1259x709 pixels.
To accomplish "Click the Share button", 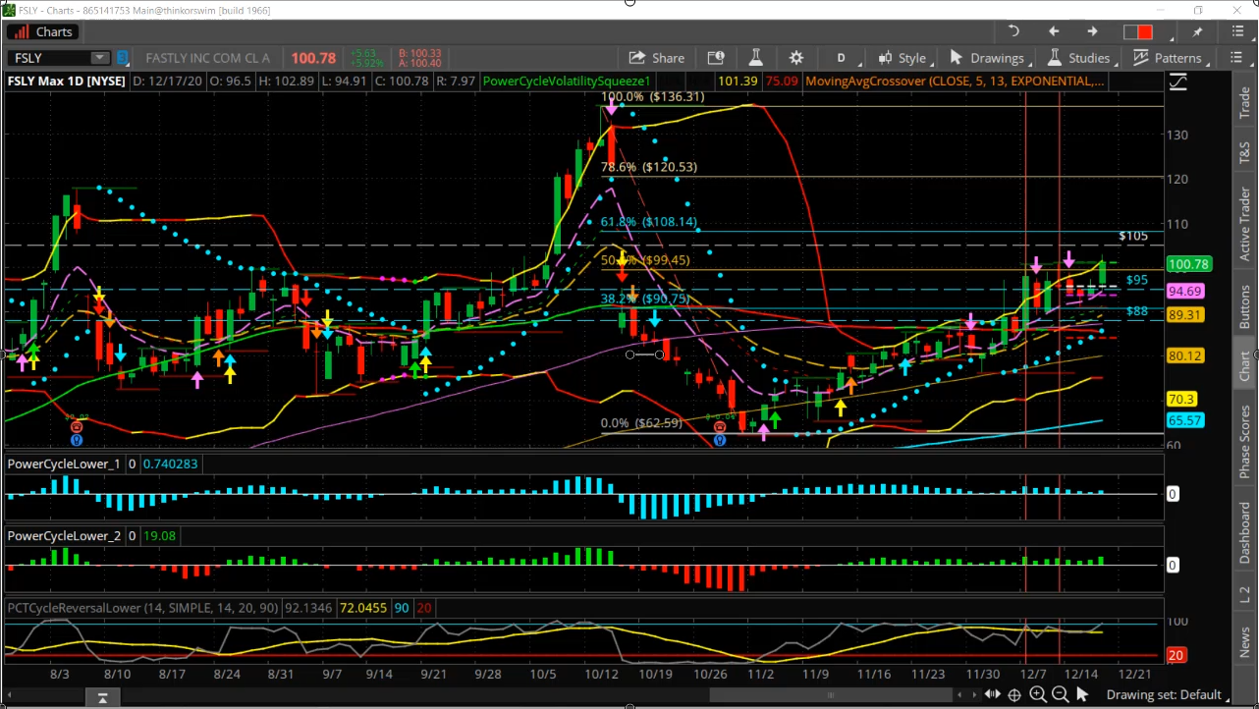I will (x=657, y=58).
